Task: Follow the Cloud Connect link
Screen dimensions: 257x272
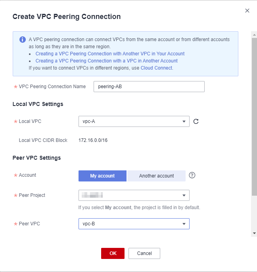Action: point(156,68)
